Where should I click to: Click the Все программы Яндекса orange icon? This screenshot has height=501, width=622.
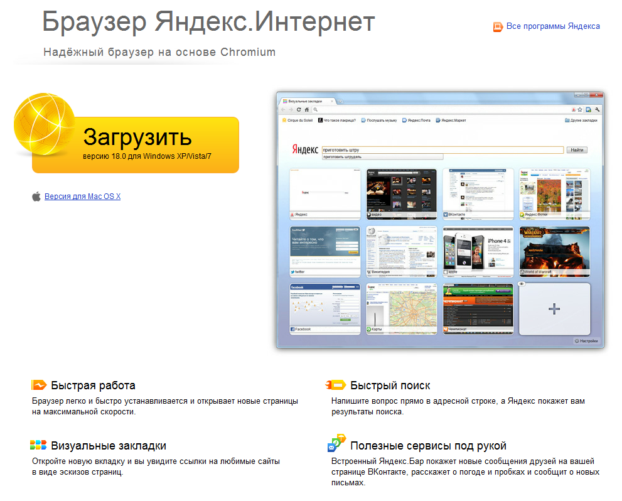pos(498,27)
